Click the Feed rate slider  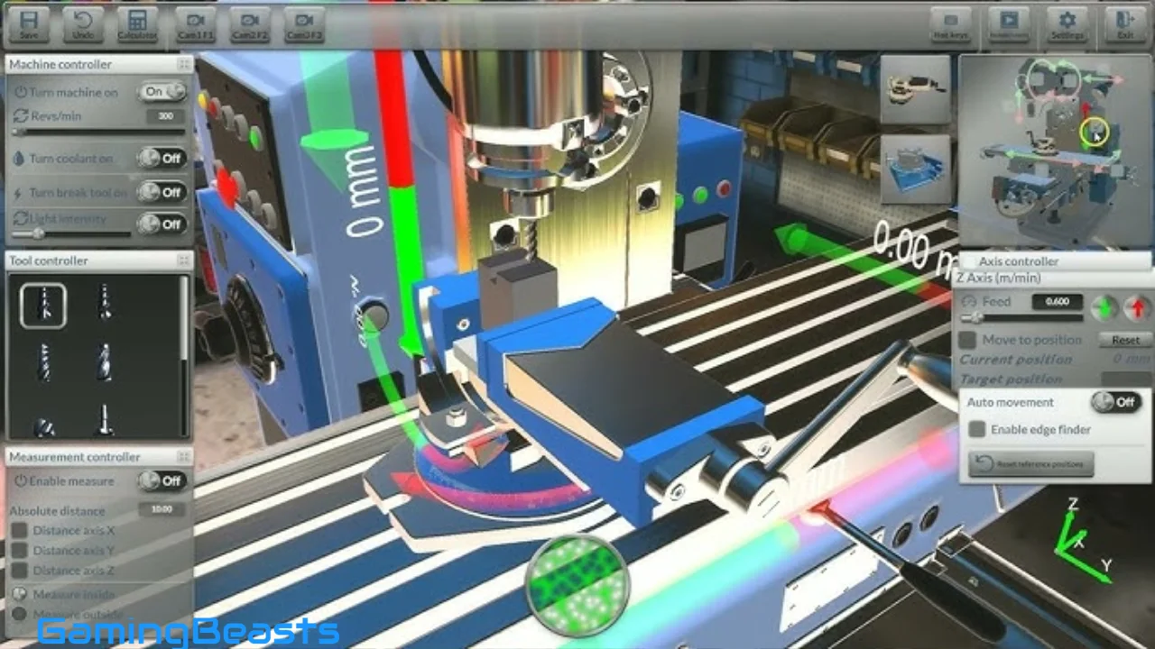(x=1021, y=318)
